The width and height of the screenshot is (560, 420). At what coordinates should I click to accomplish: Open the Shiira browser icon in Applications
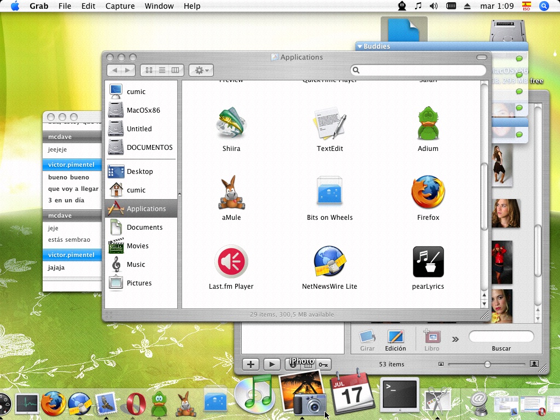click(x=231, y=123)
